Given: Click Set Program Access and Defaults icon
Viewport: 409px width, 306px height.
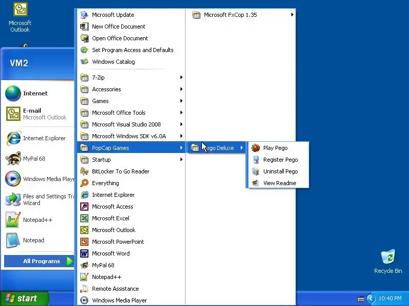Looking at the screenshot, I should pos(84,50).
